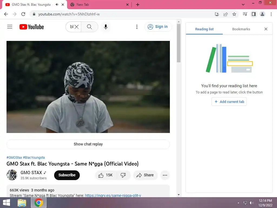
Task: Click the page scroll up arrow
Action: pos(179,22)
